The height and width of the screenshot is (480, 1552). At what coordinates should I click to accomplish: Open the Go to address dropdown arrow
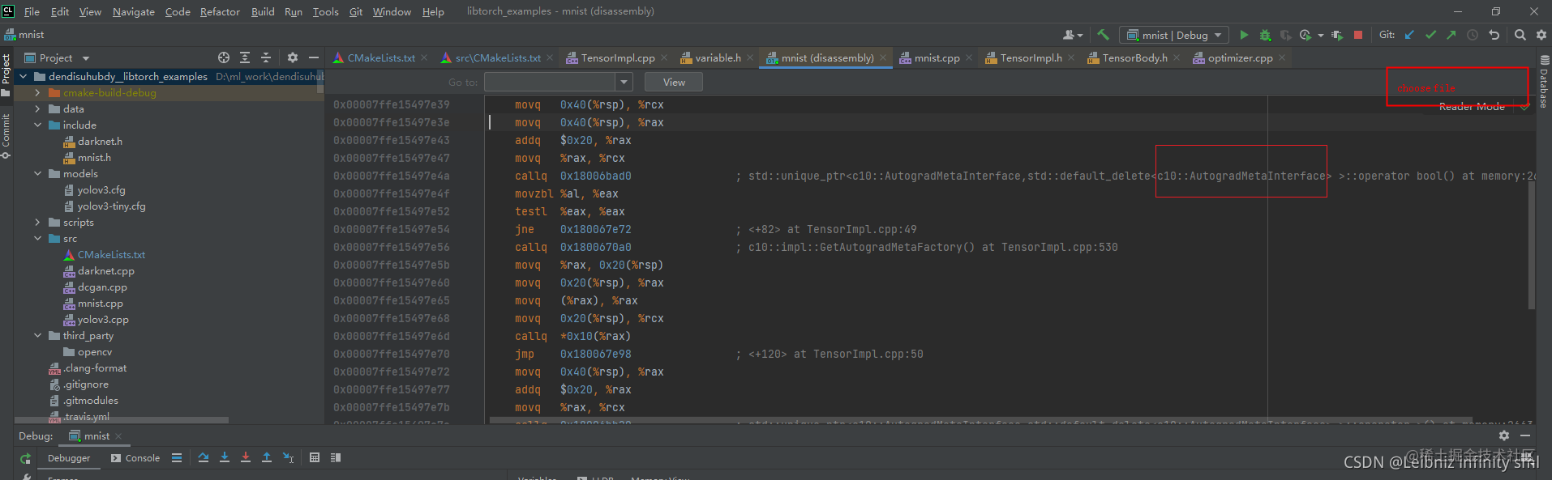pos(624,82)
